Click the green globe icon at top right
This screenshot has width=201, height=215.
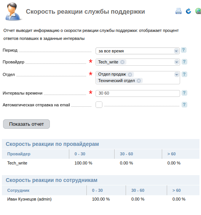click(x=198, y=11)
